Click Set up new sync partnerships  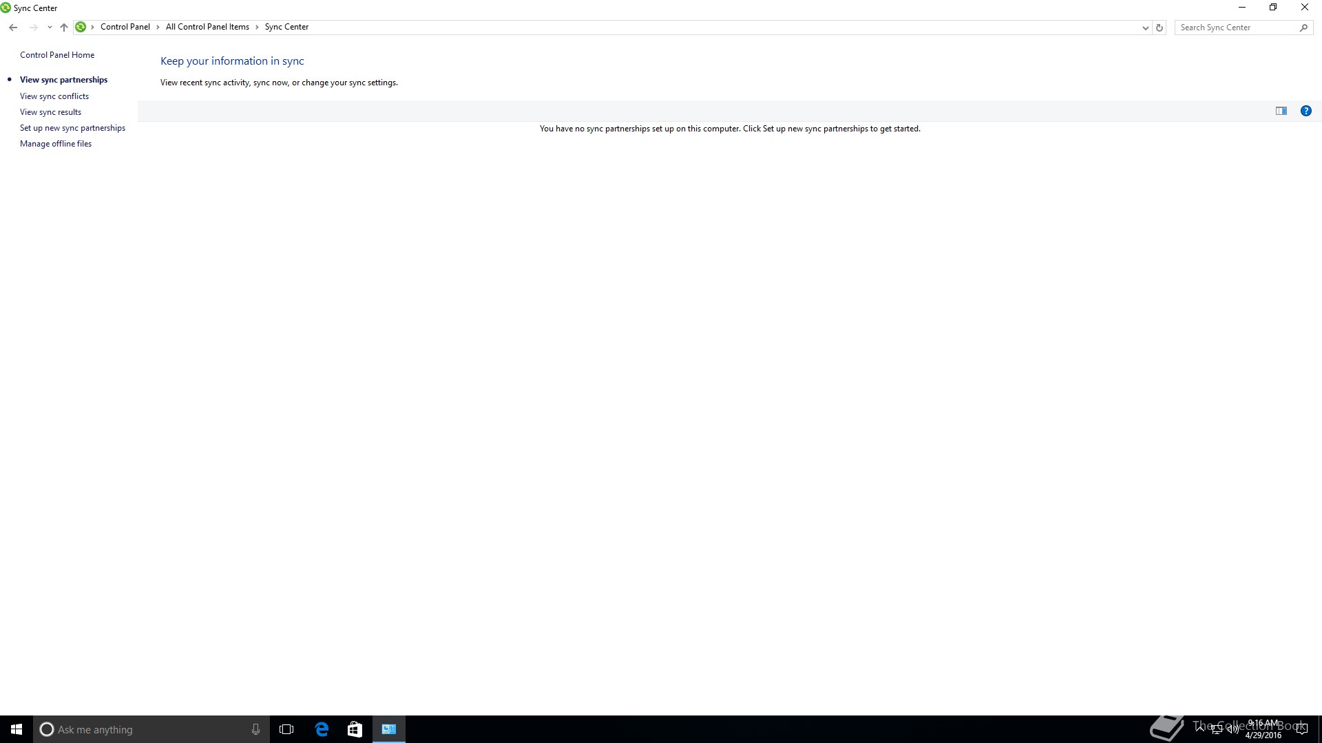tap(72, 128)
